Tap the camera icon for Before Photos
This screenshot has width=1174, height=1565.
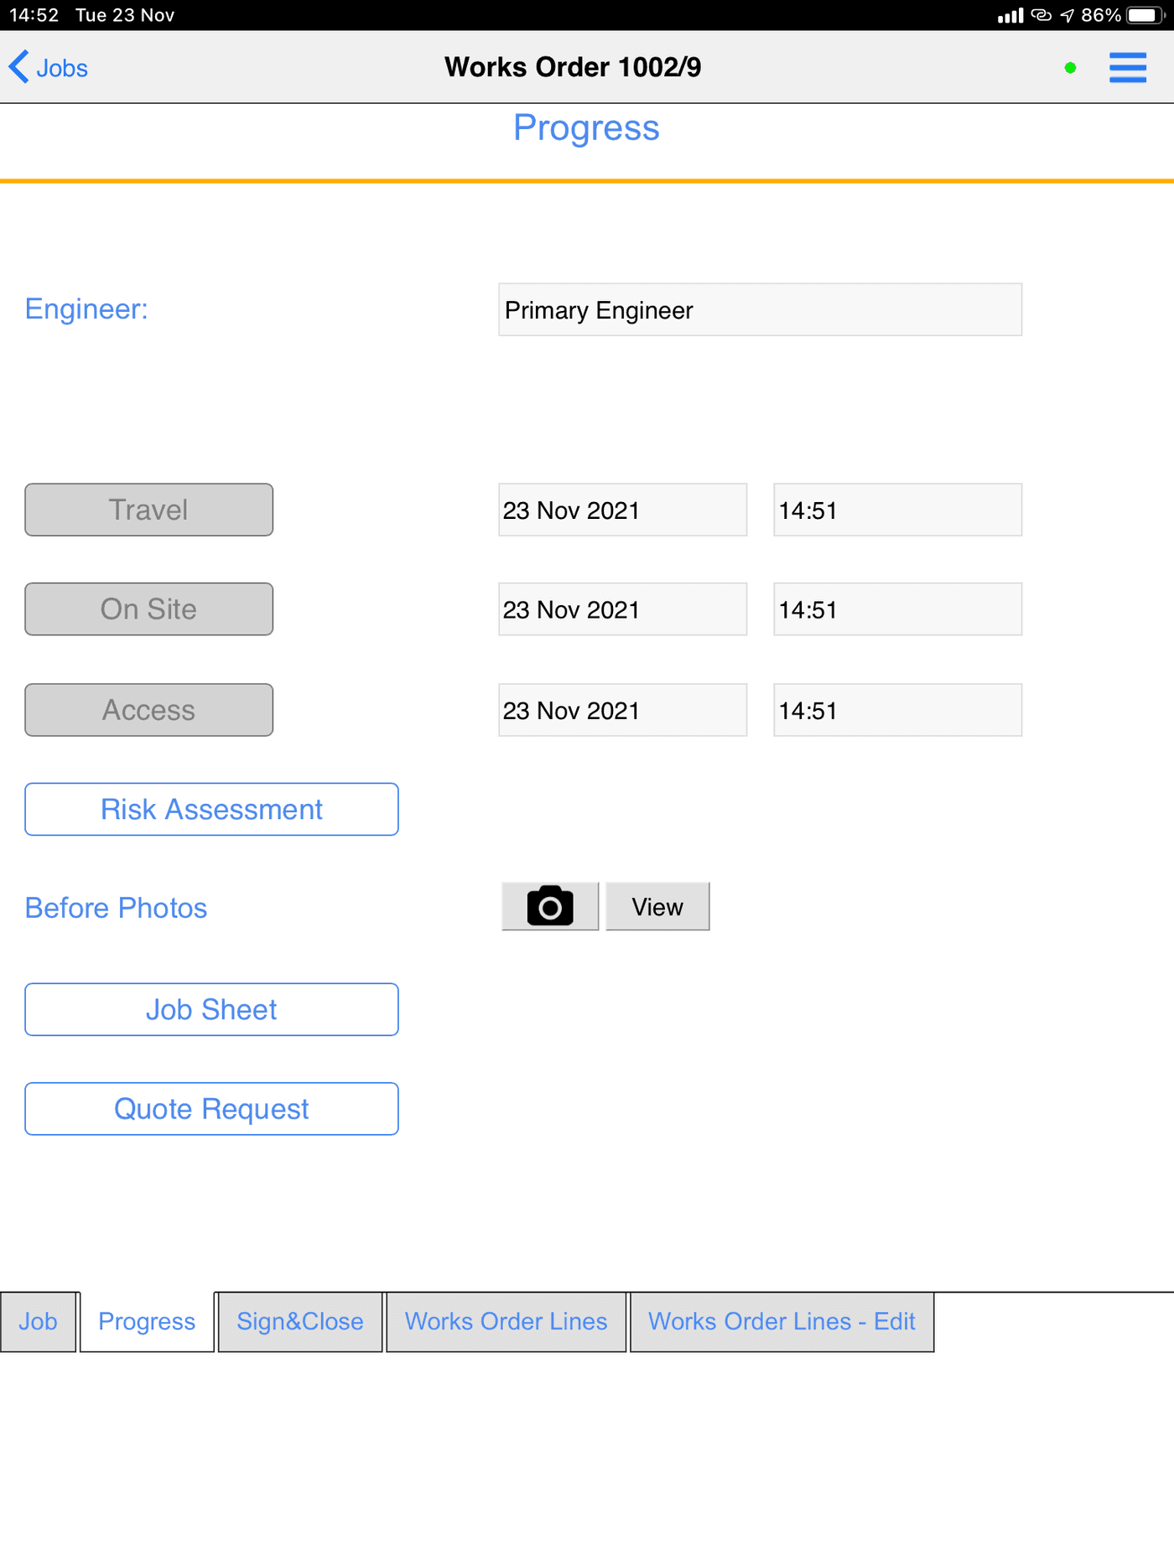pyautogui.click(x=550, y=906)
